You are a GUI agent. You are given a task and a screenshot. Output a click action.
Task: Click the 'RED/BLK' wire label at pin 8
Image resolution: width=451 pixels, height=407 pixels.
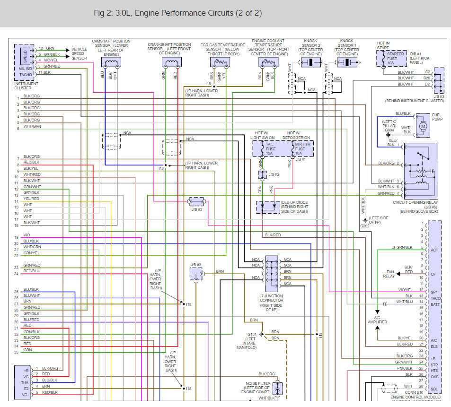(x=31, y=162)
